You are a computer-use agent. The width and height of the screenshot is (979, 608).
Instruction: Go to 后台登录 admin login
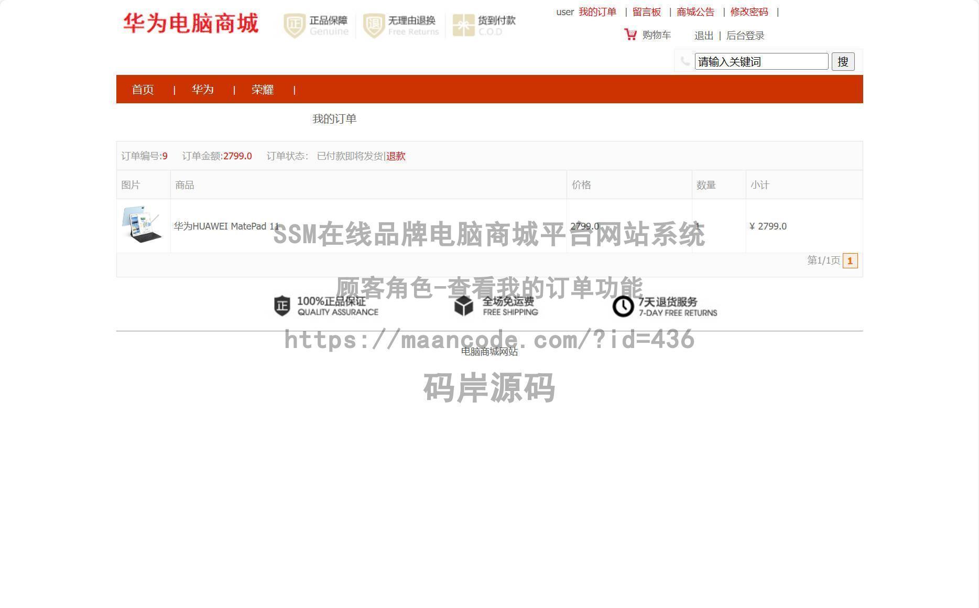(745, 36)
